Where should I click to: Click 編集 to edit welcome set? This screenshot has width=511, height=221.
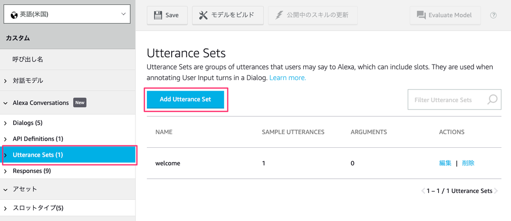[445, 163]
